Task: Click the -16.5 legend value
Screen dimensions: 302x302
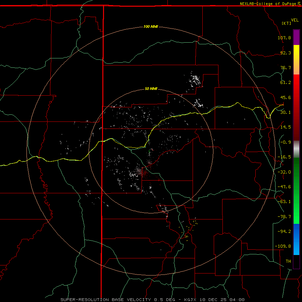Action: click(284, 157)
